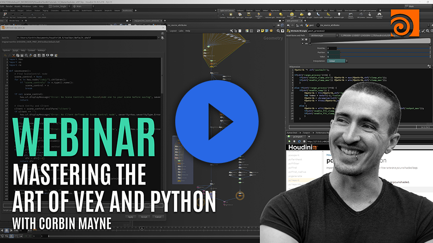Image resolution: width=433 pixels, height=243 pixels.
Task: Click find icon in script editor toolbar
Action: 26,55
